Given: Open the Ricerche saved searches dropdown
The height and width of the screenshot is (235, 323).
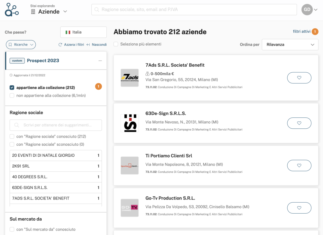Looking at the screenshot, I should (x=21, y=45).
